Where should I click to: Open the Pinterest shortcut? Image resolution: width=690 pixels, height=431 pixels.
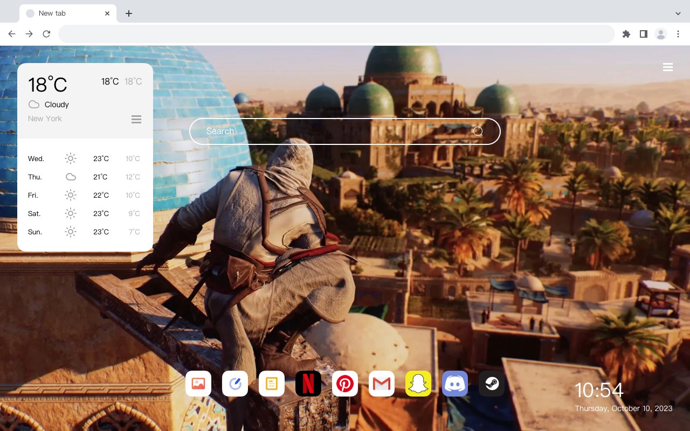pyautogui.click(x=345, y=384)
